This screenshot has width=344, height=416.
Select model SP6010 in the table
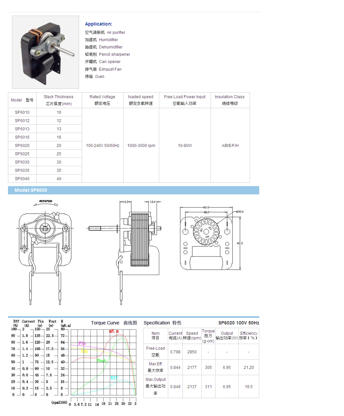[22, 112]
